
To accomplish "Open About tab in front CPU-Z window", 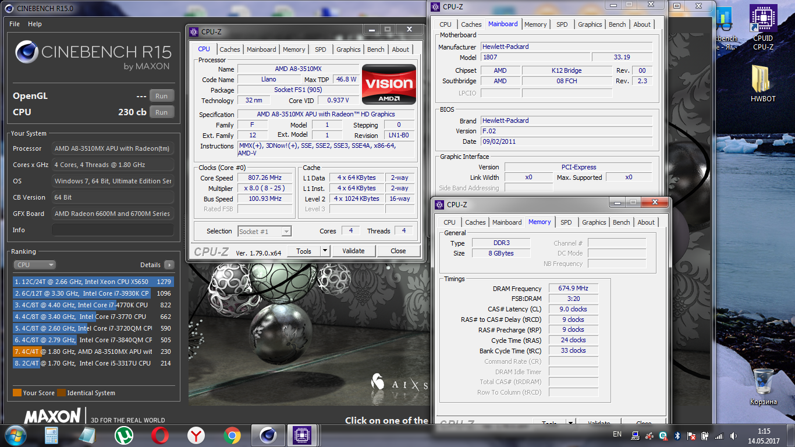I will (400, 49).
